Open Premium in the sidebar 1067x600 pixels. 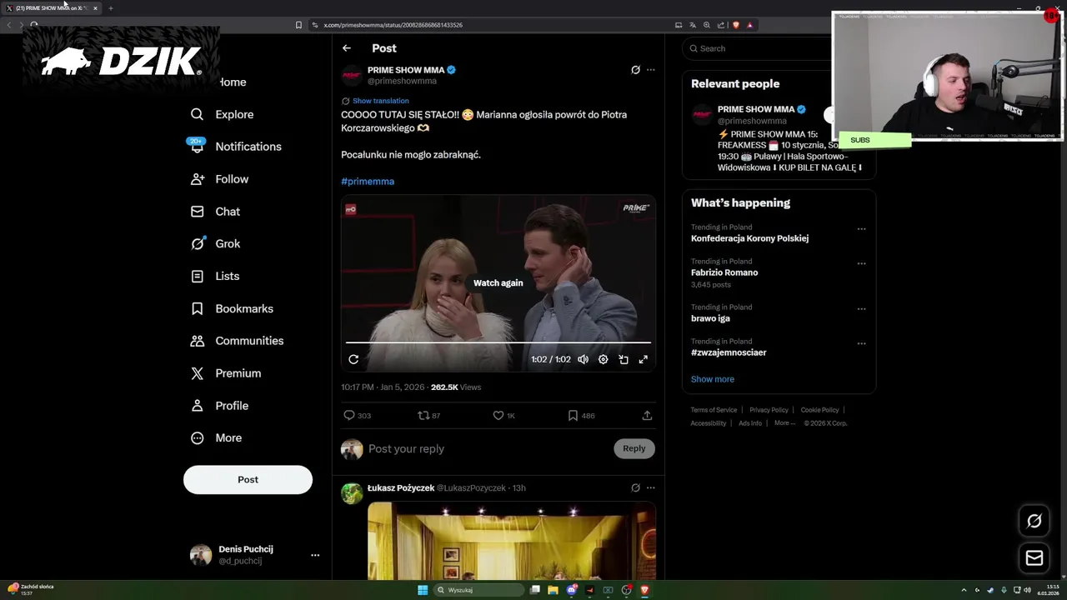point(225,373)
